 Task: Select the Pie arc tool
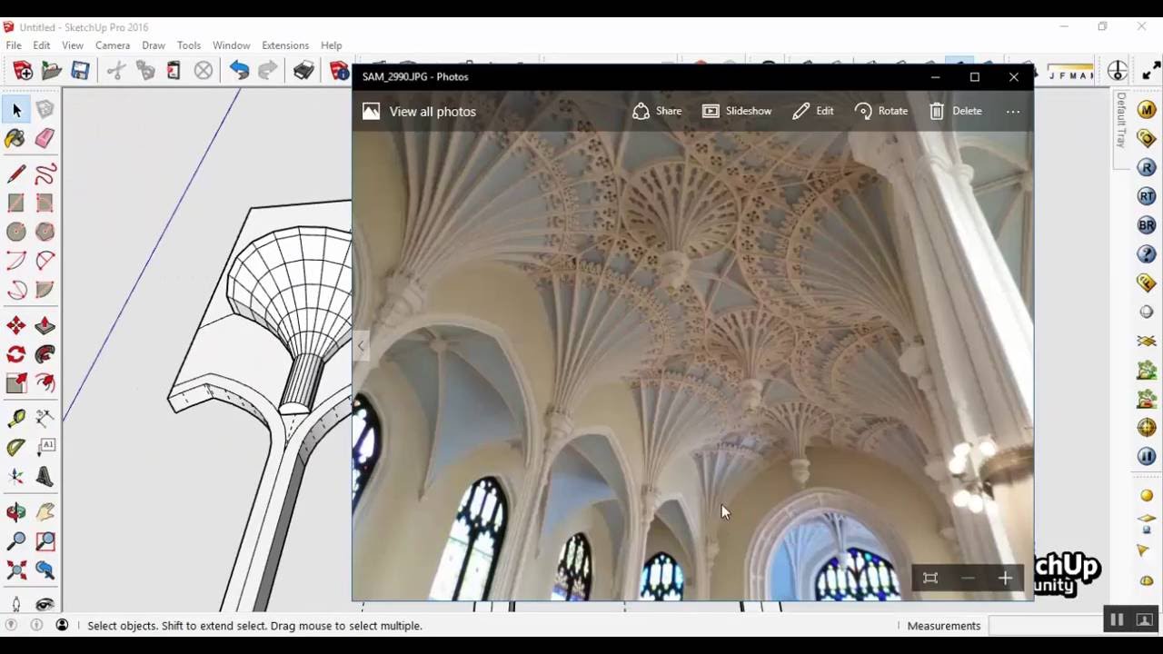pos(45,291)
